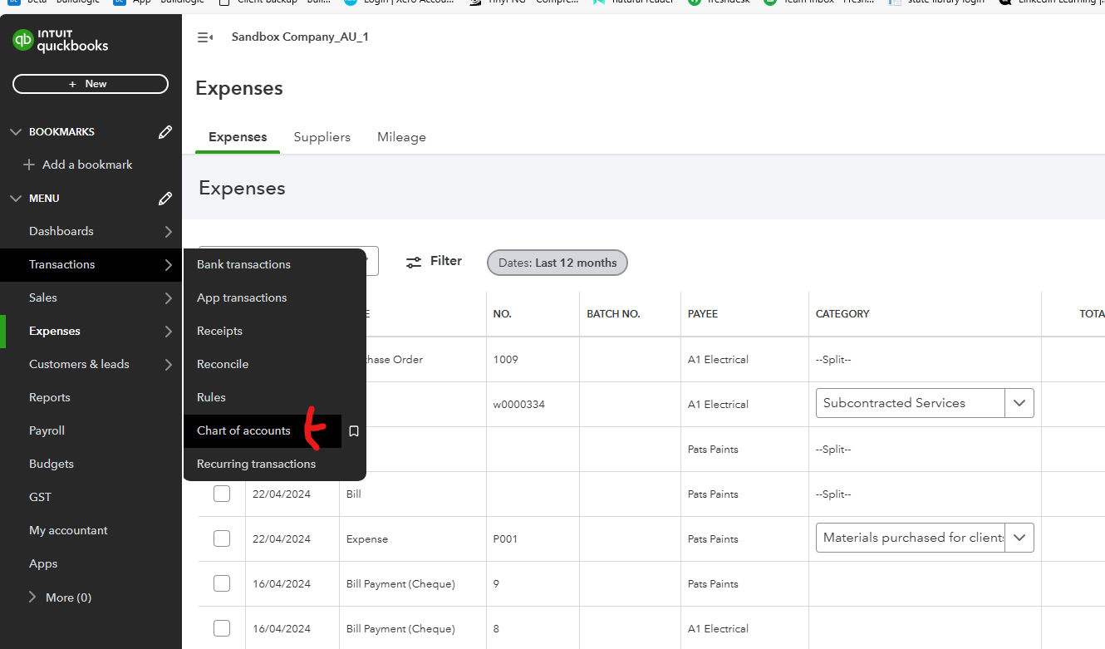Open Subcontracted Services category dropdown
1105x649 pixels.
(1019, 403)
